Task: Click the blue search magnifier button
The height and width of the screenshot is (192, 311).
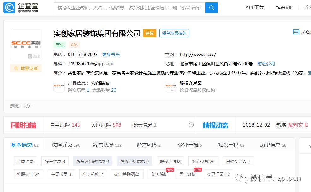Action: (x=212, y=8)
